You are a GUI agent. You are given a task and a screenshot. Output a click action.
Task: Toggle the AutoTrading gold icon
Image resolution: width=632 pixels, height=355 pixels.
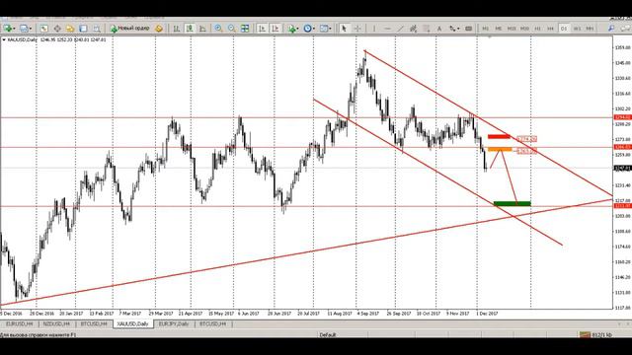[x=159, y=29]
